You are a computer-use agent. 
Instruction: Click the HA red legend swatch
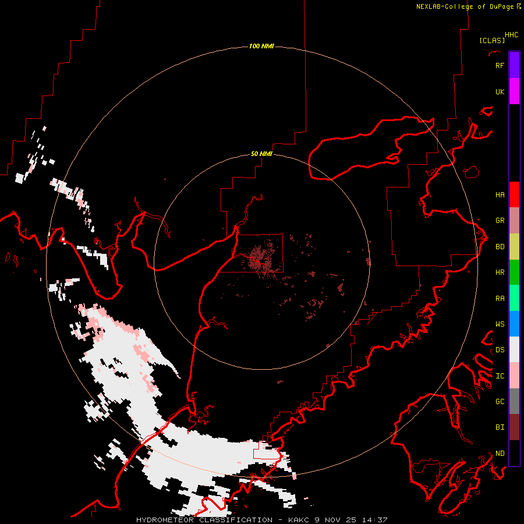tap(514, 194)
